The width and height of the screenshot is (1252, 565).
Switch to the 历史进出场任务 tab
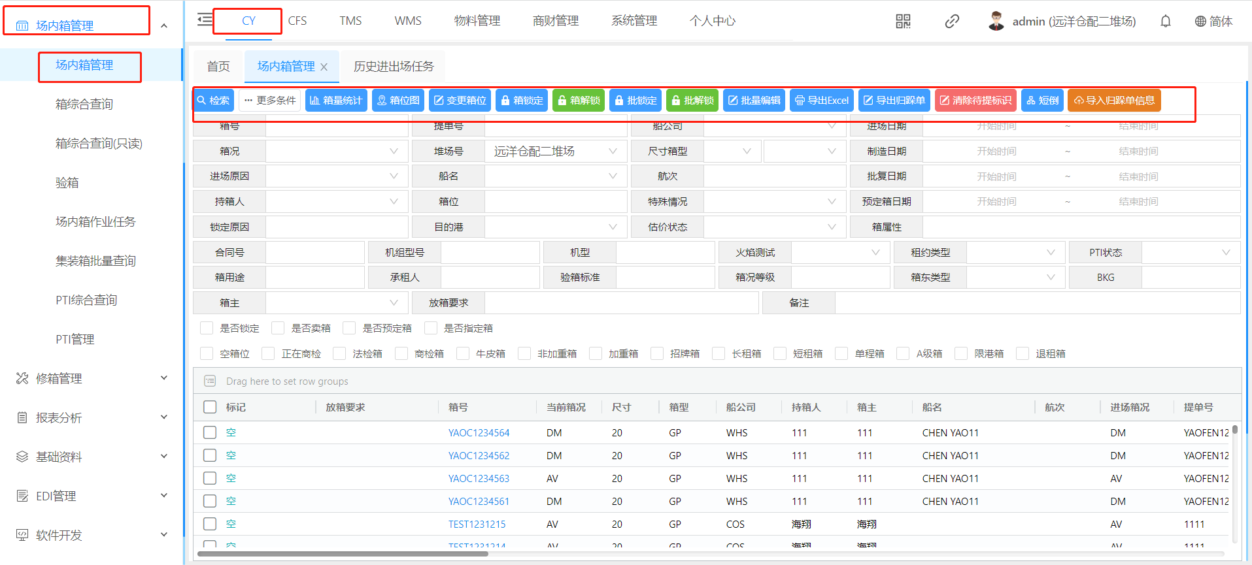tap(394, 67)
